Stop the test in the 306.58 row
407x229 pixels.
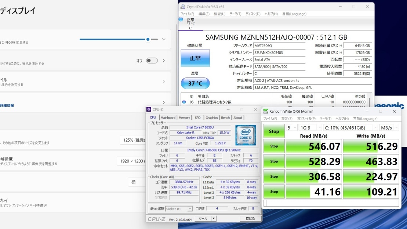(x=274, y=176)
